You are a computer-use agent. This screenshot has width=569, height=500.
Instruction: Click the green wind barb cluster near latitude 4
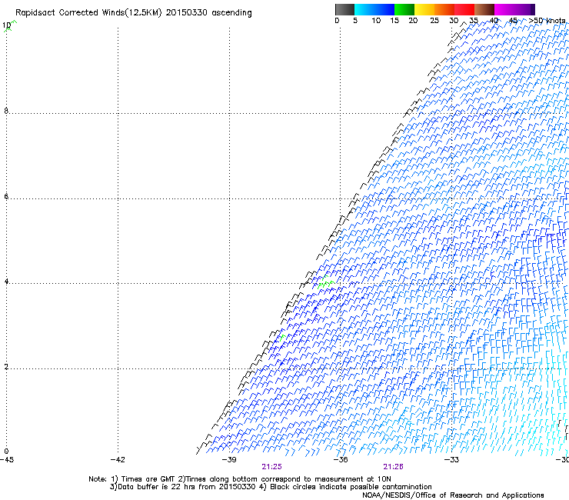coord(325,282)
